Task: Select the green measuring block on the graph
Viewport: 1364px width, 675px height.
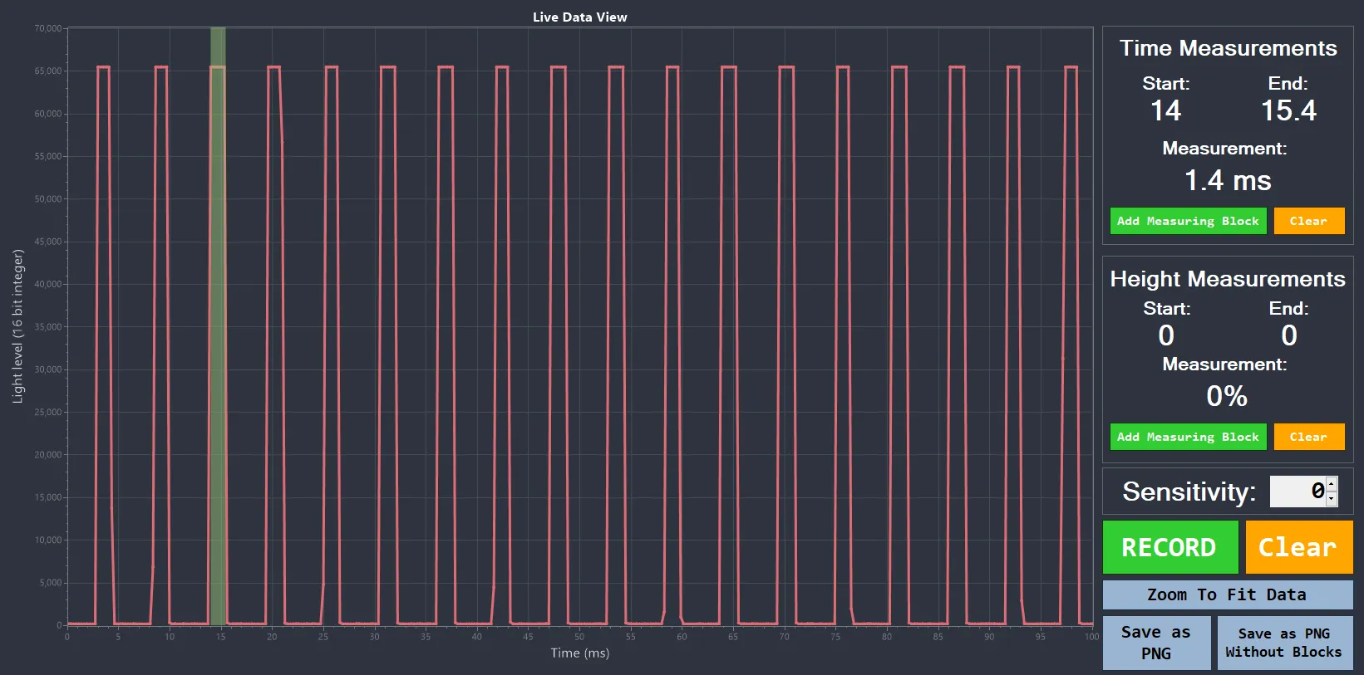Action: point(218,332)
